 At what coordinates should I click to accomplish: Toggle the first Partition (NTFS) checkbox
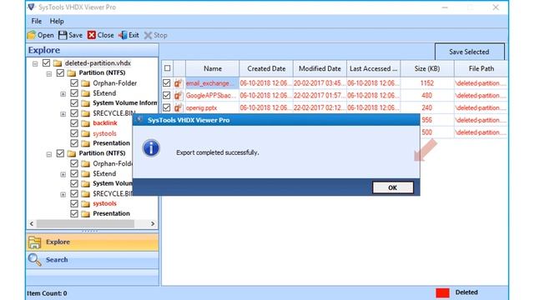click(x=60, y=72)
